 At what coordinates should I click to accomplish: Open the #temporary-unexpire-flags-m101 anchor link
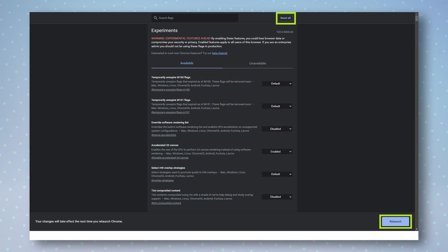click(x=170, y=112)
